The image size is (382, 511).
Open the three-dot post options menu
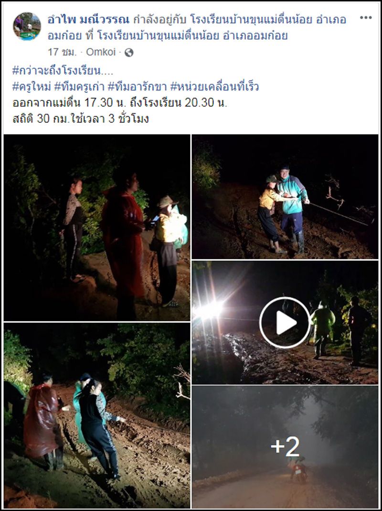pos(366,18)
